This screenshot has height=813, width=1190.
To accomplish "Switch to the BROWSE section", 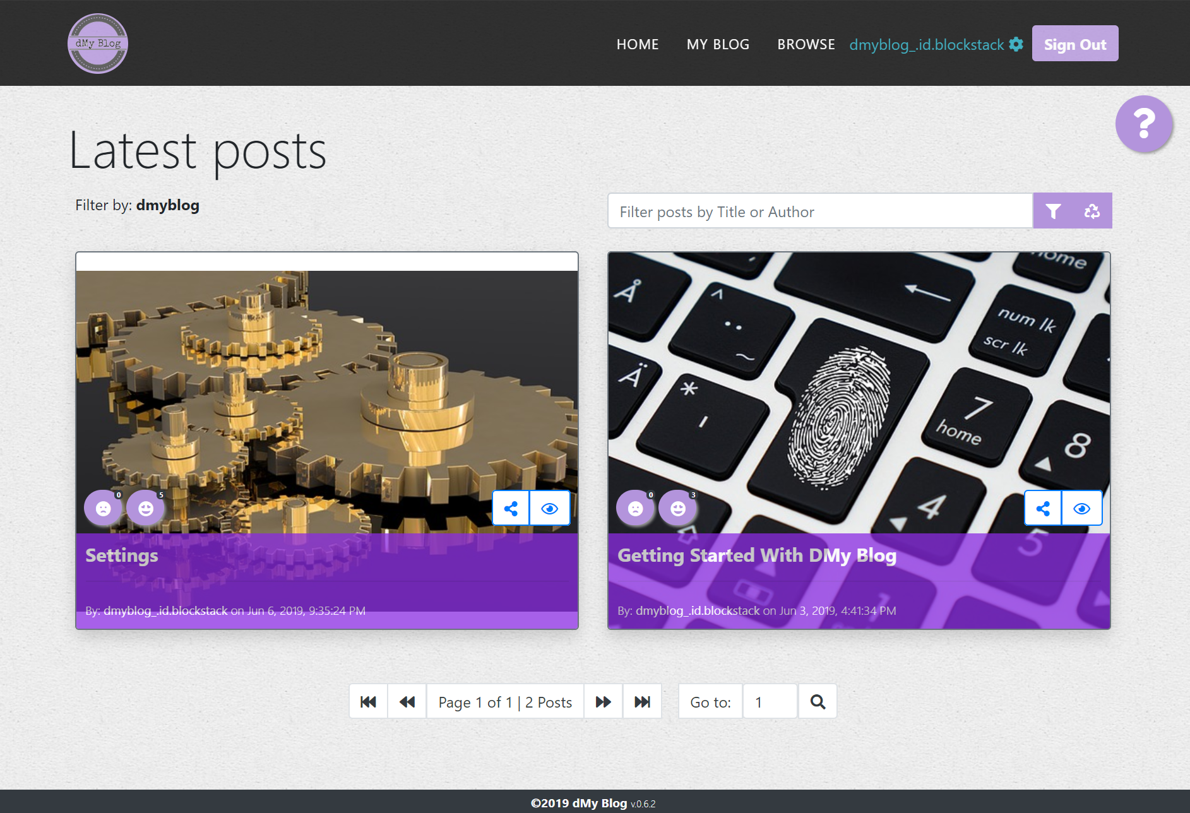I will tap(806, 44).
